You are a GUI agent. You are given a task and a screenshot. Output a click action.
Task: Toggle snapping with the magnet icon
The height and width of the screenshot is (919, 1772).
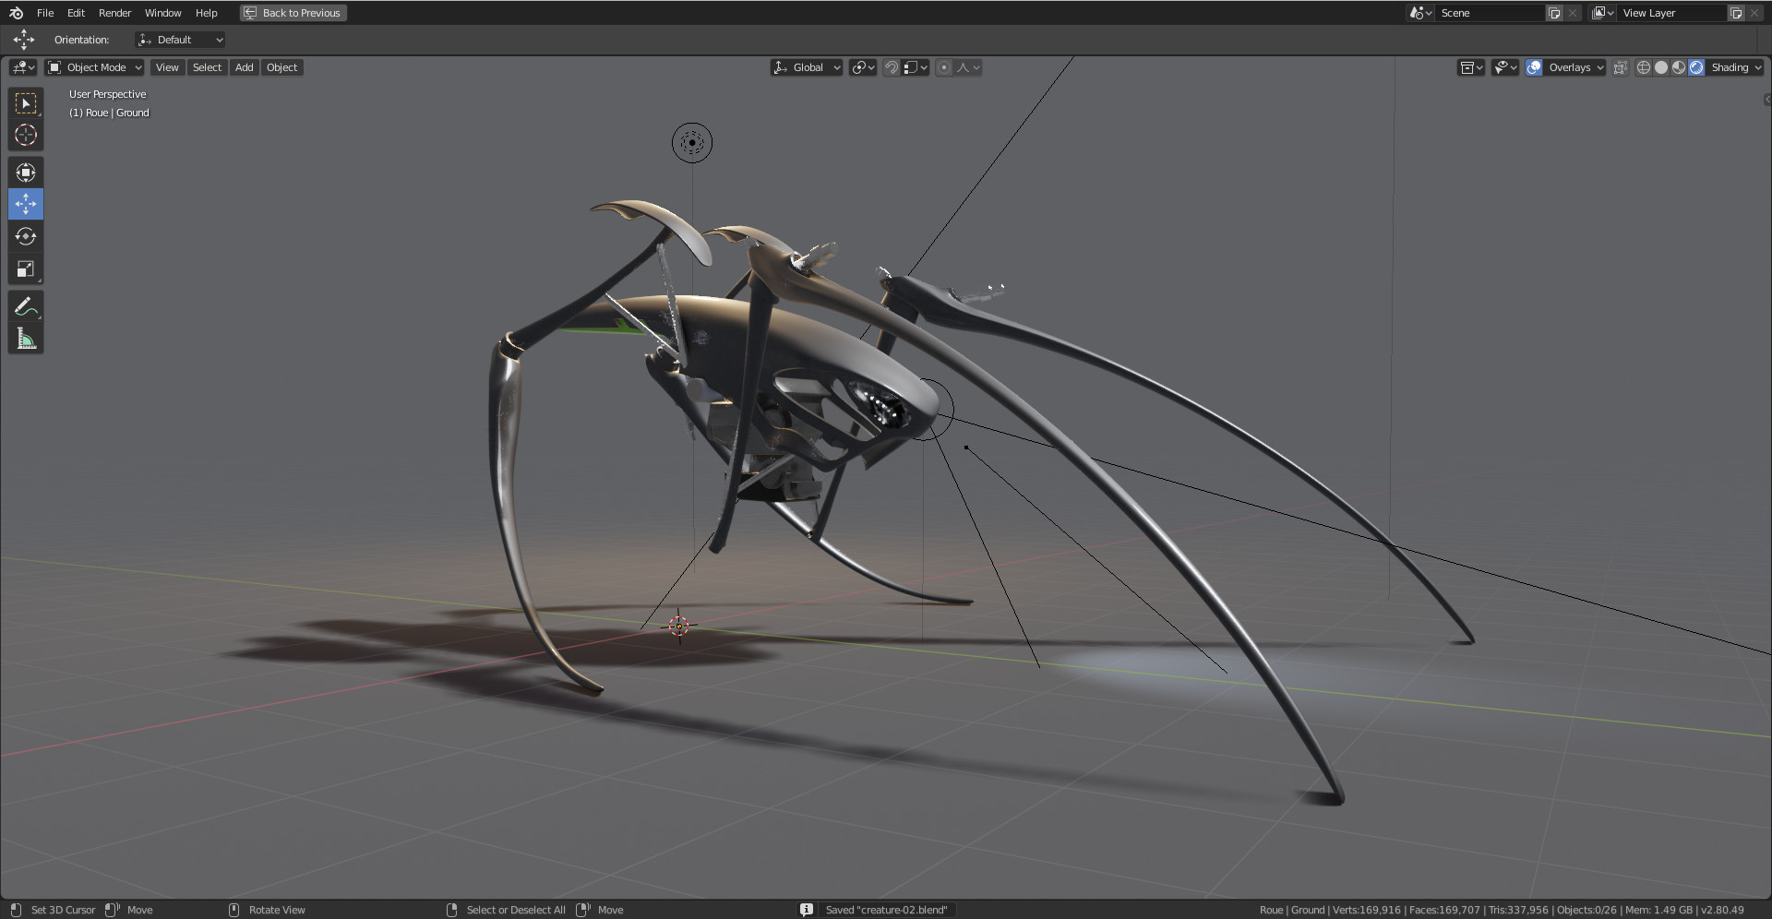tap(892, 67)
